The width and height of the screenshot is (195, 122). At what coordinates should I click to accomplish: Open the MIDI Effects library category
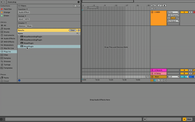tap(9, 42)
